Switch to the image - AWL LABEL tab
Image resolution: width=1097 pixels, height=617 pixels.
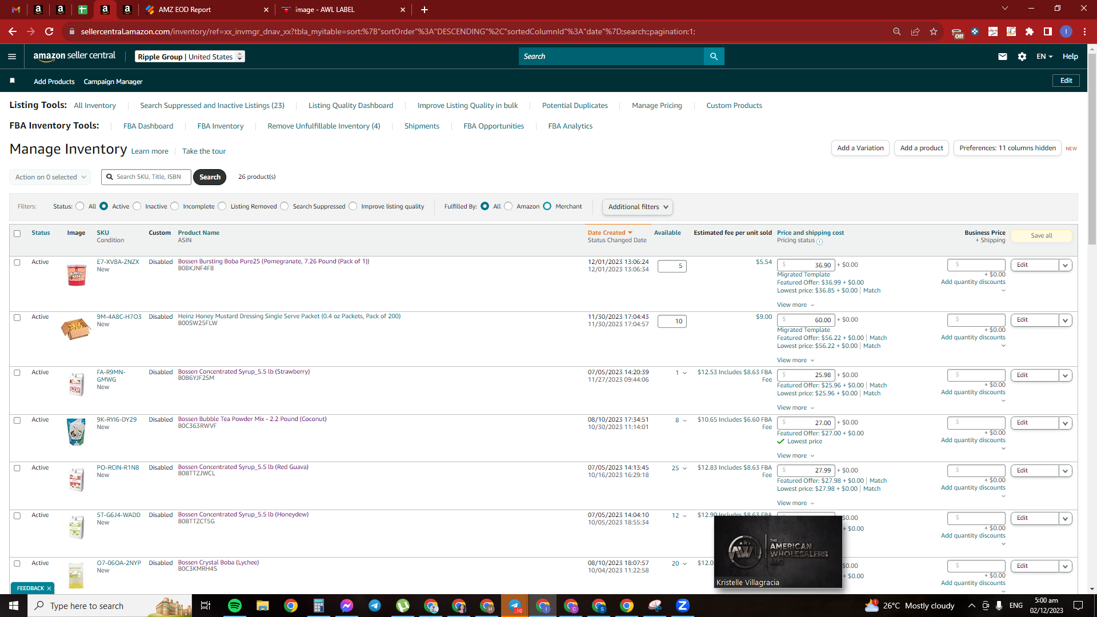point(343,10)
